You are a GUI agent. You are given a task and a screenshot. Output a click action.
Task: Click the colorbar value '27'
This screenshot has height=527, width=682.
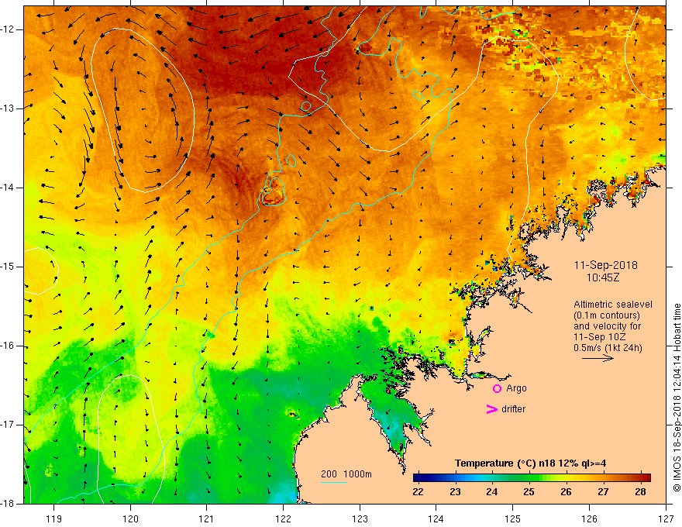(603, 492)
